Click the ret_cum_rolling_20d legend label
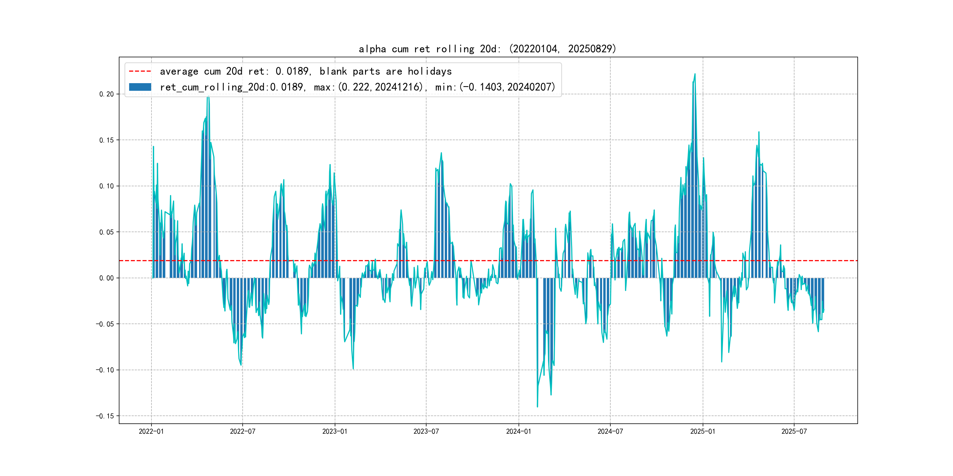The image size is (953, 476). pyautogui.click(x=357, y=87)
